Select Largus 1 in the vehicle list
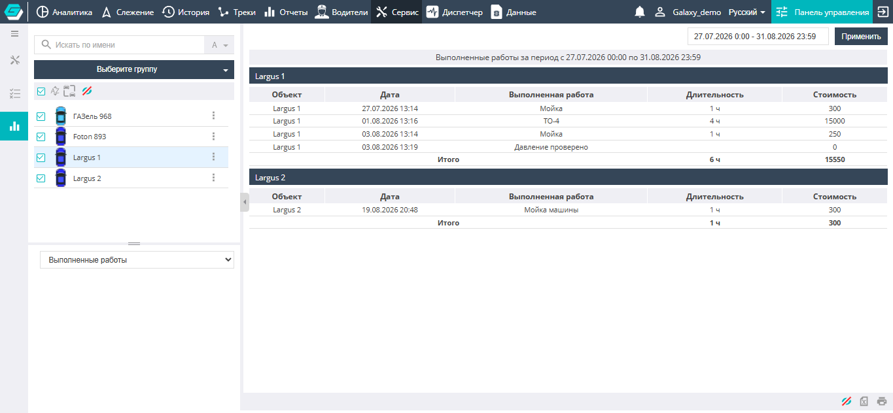 [131, 157]
